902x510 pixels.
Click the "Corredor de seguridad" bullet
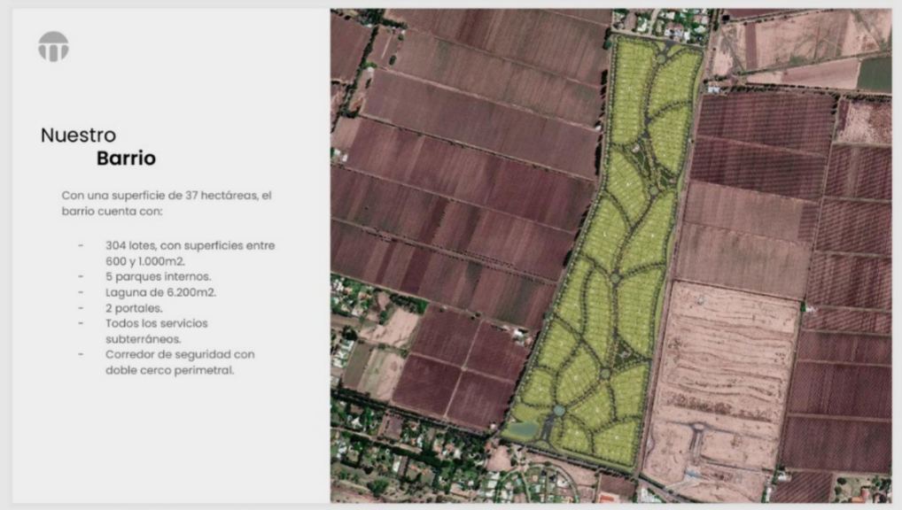tap(180, 362)
